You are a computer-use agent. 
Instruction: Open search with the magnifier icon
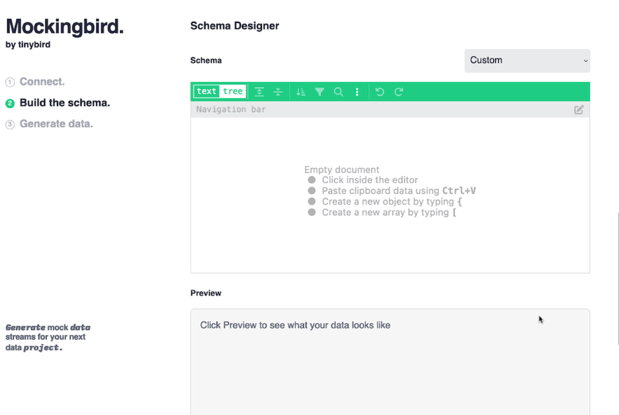pyautogui.click(x=338, y=92)
